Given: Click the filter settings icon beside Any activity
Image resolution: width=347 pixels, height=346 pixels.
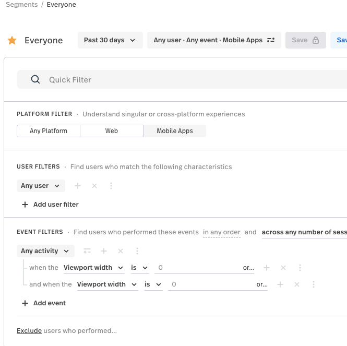Looking at the screenshot, I should pyautogui.click(x=87, y=251).
